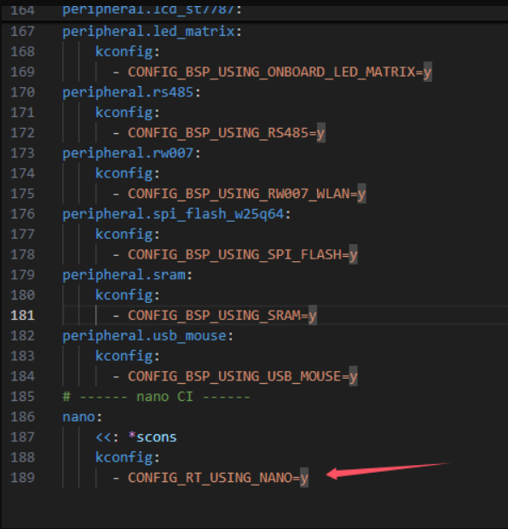
Task: Click CONFIG_BSP_USING_USB_MOUSE=y entry
Action: click(x=242, y=376)
